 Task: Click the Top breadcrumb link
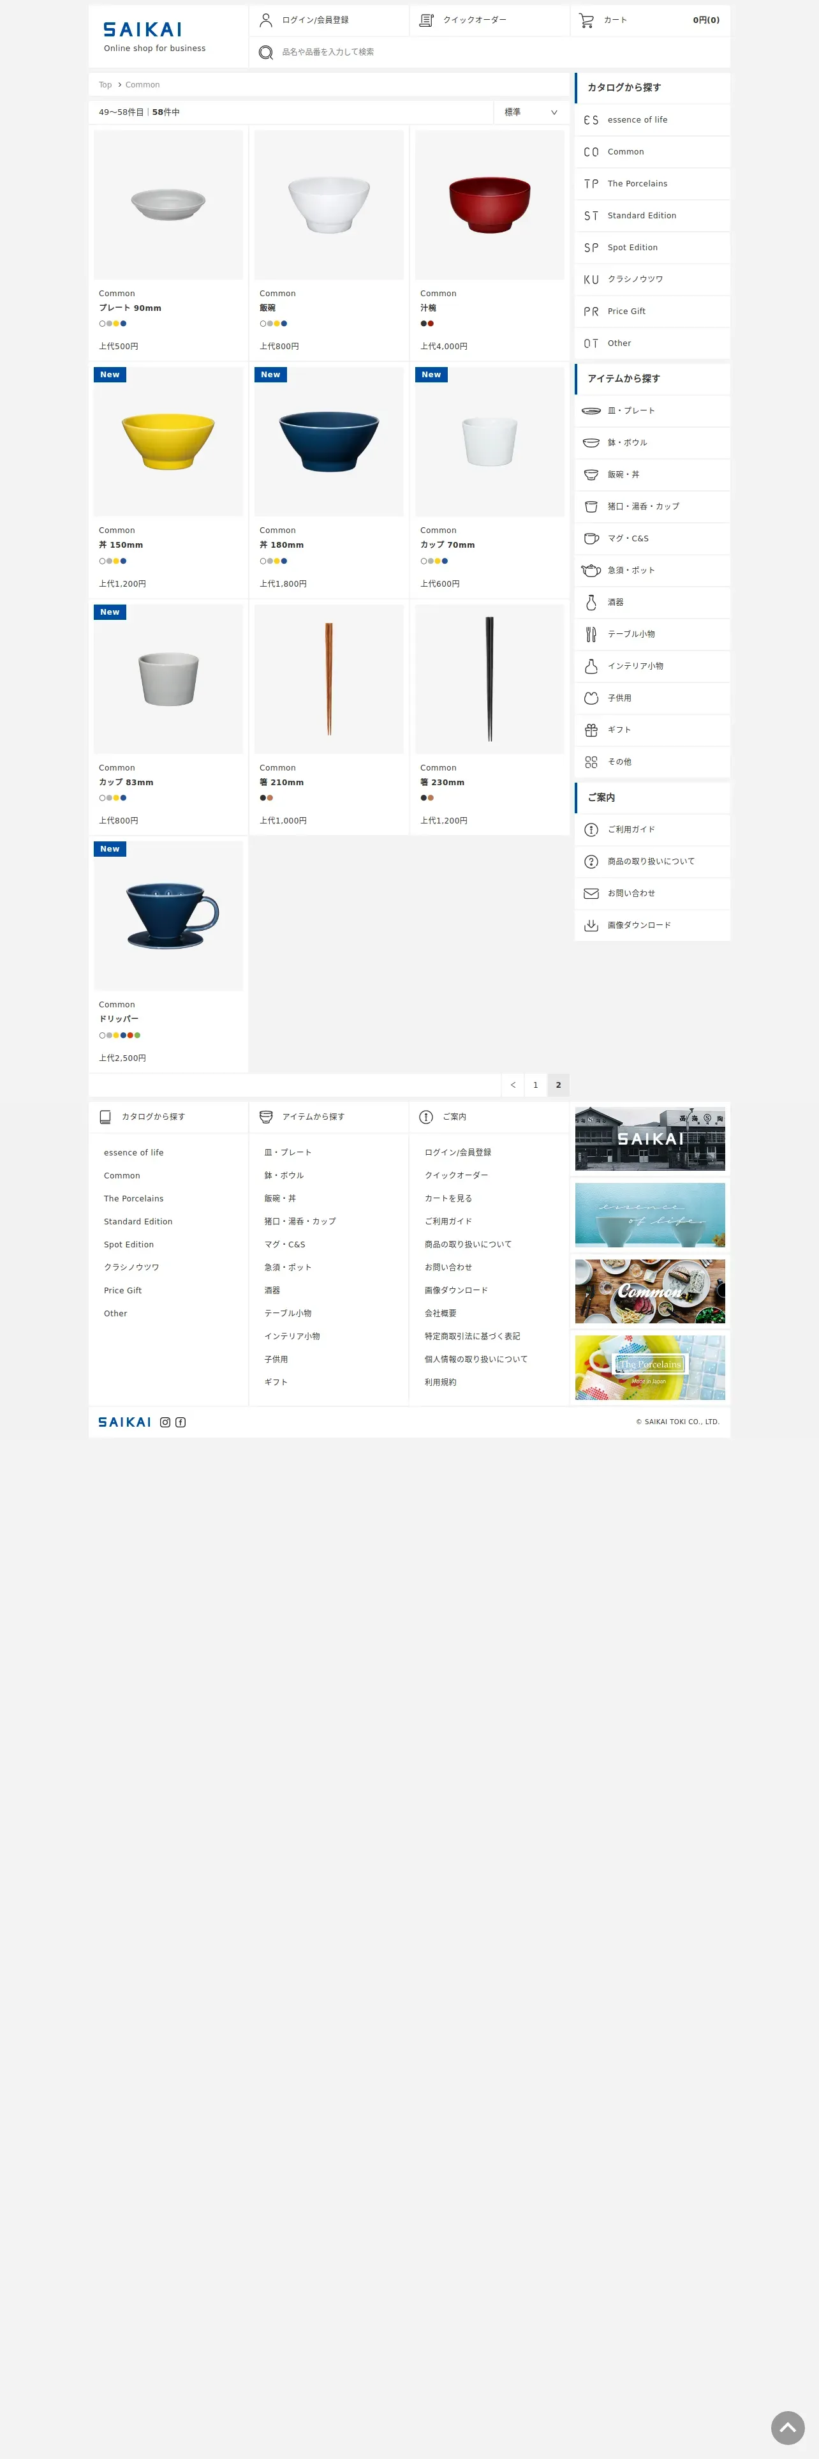[105, 85]
